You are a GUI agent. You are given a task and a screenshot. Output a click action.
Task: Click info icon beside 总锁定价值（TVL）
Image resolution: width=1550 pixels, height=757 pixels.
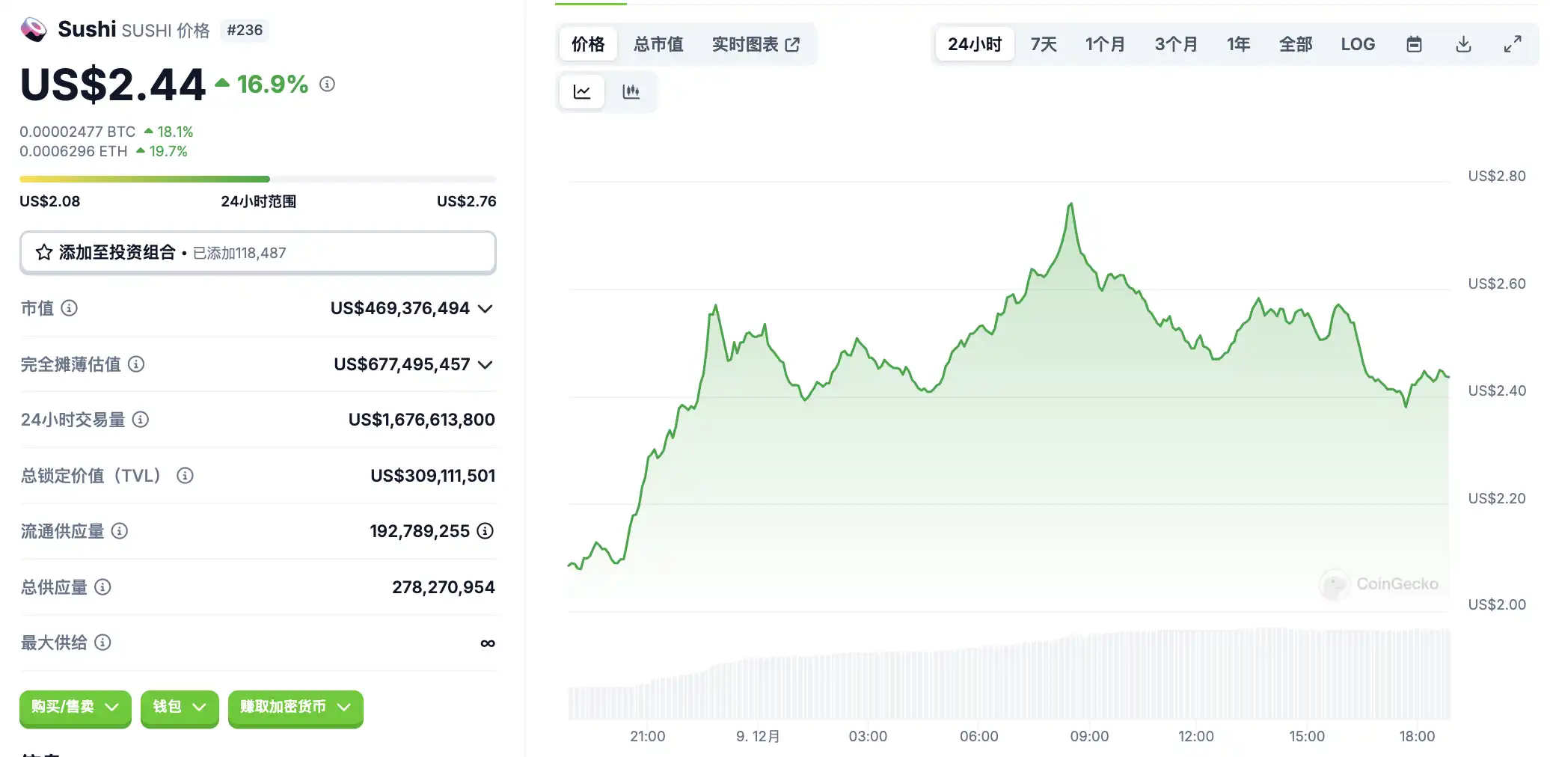coord(185,476)
